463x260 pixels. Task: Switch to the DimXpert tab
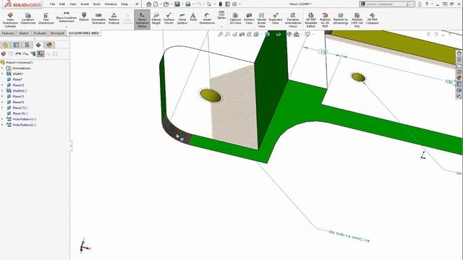[57, 33]
